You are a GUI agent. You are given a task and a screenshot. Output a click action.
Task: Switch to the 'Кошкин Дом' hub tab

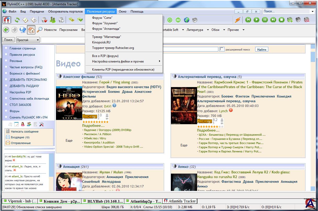pos(59,201)
